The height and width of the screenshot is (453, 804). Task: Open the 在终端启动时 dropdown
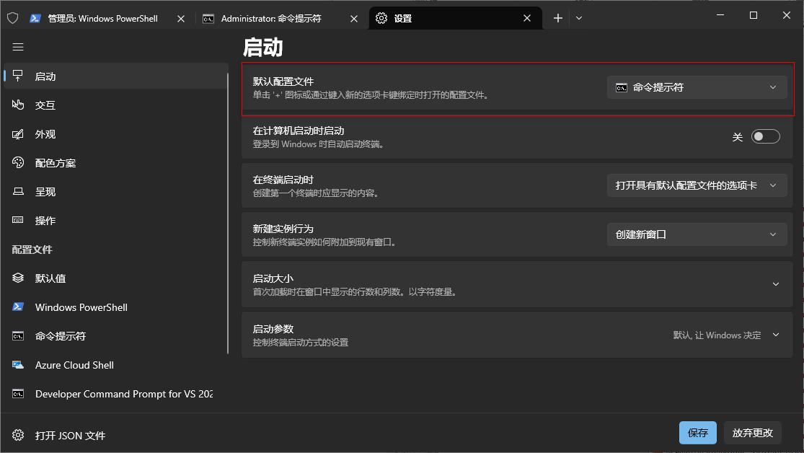coord(697,185)
